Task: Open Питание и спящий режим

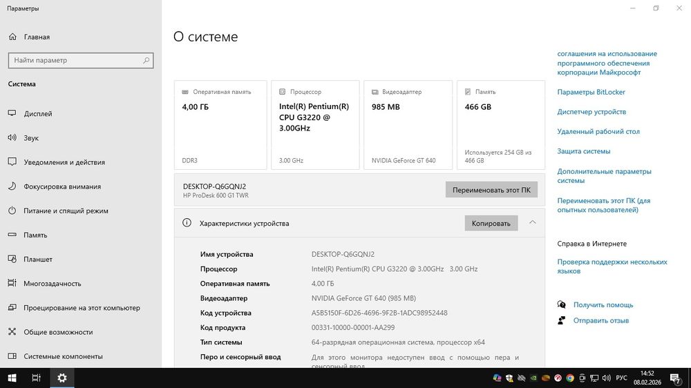Action: coord(66,211)
